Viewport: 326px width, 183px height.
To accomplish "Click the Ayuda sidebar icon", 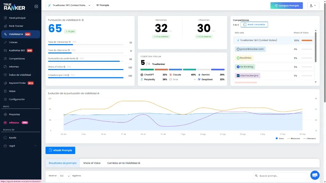I will point(5,138).
